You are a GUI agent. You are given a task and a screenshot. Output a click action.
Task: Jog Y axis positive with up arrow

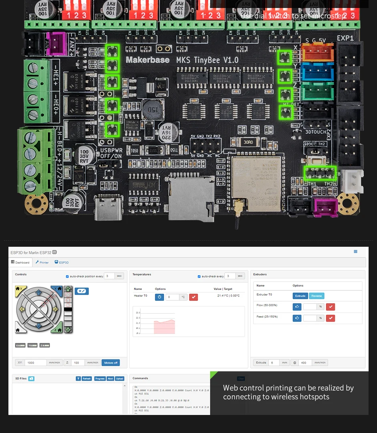(x=39, y=292)
